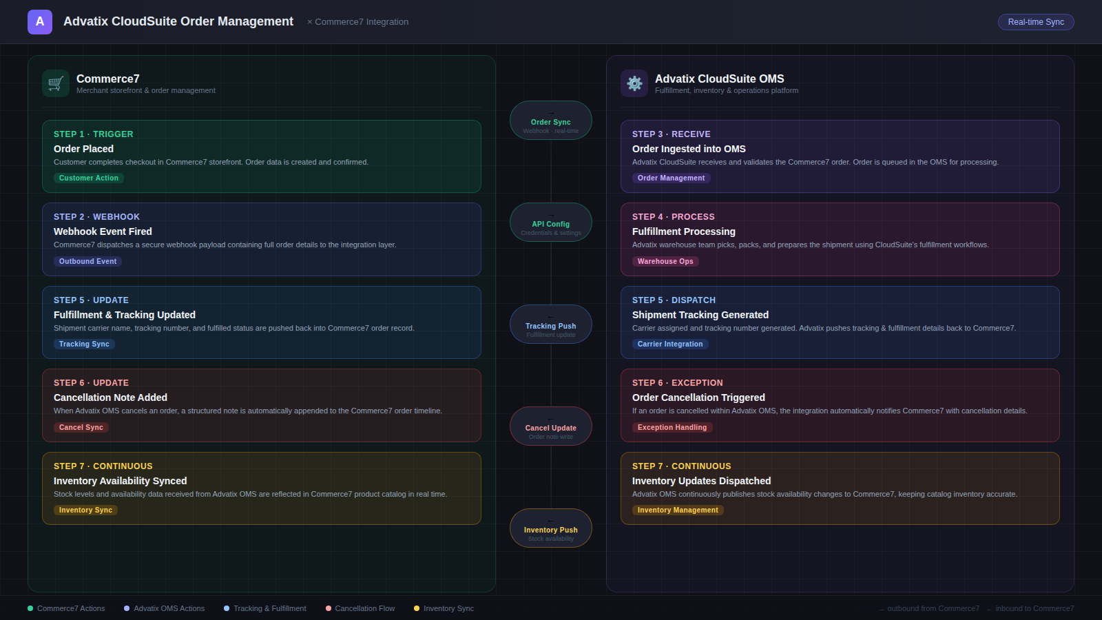Click Merchant storefront & order management subtitle

pos(146,90)
